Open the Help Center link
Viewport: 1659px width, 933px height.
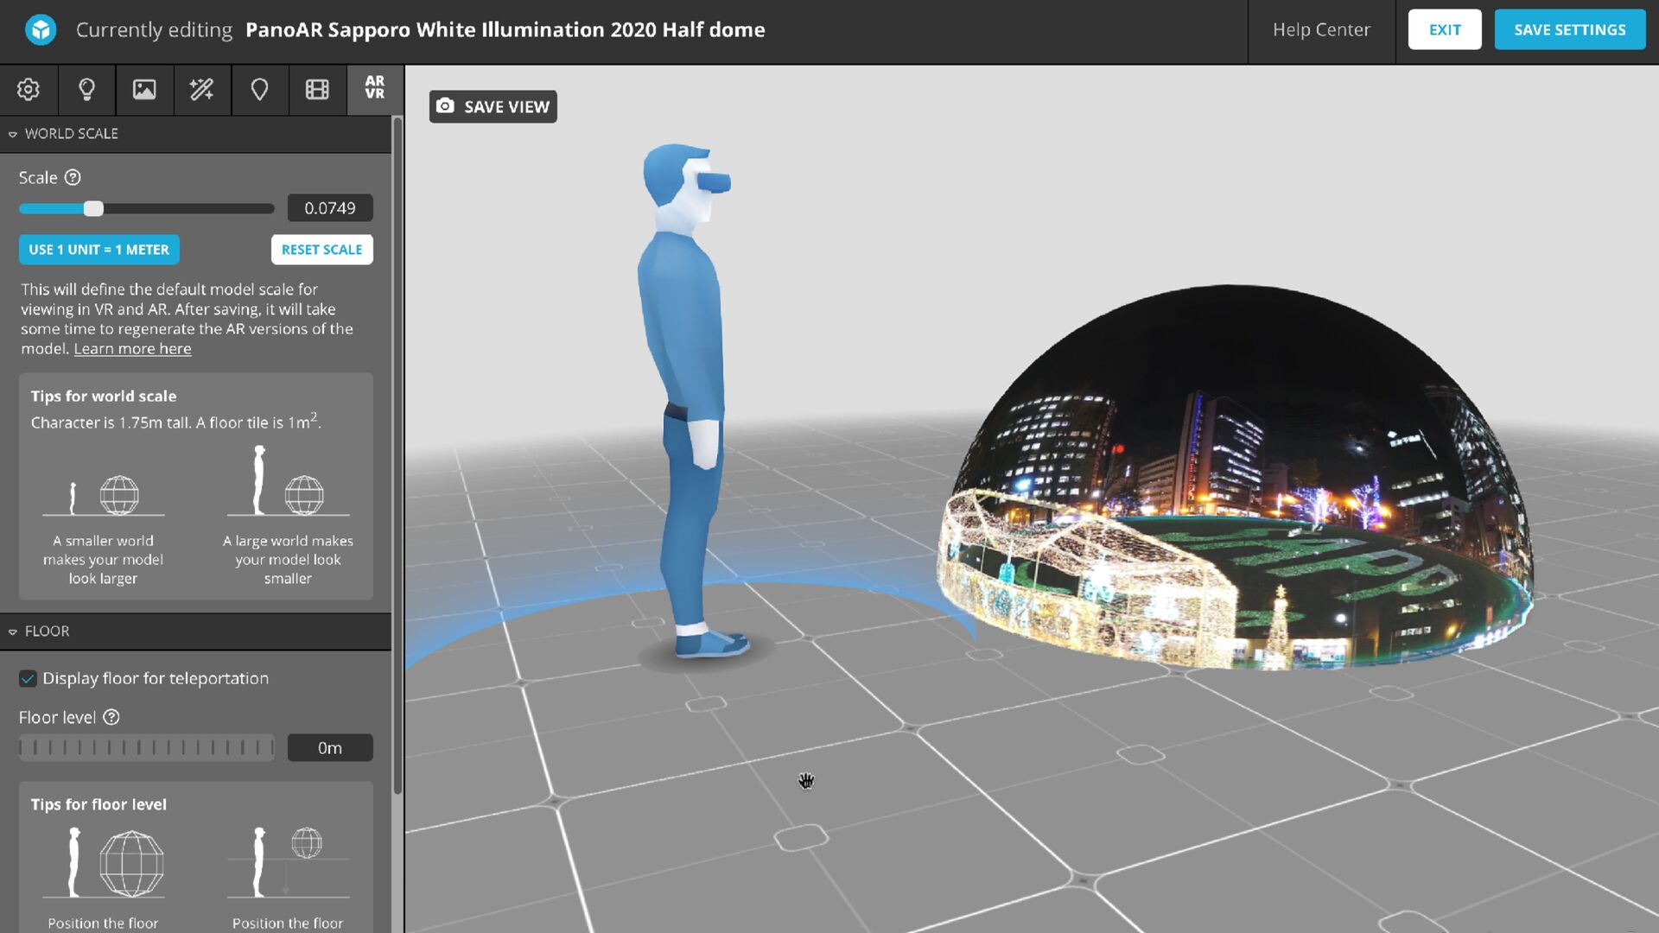(1321, 29)
